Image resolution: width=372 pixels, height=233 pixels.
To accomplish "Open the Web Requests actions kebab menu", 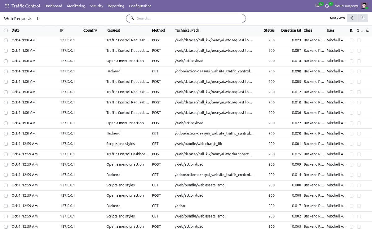I will [x=38, y=19].
